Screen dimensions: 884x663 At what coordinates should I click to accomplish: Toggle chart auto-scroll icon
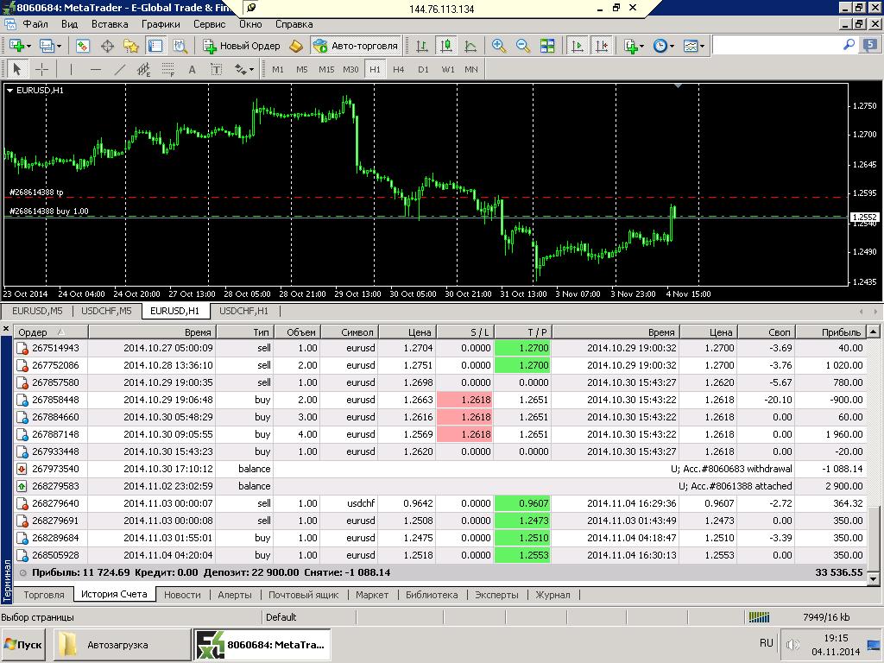pos(578,46)
